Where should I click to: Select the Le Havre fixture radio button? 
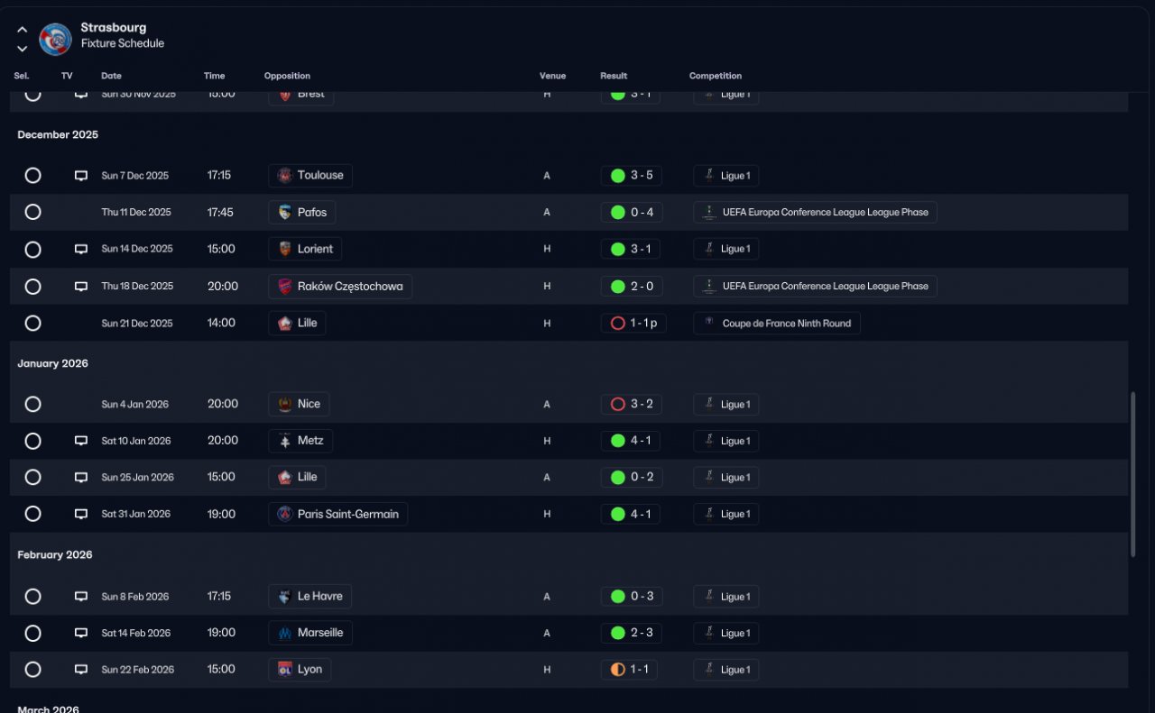(33, 596)
